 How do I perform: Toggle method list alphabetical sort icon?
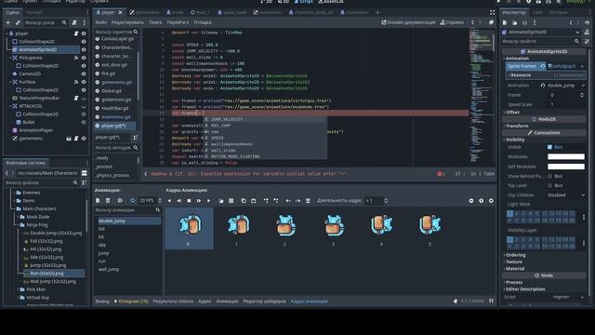(x=136, y=138)
